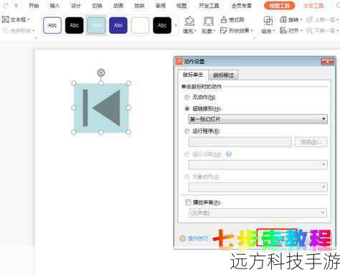Open the 开始 ribbon tab
Image resolution: width=340 pixels, height=275 pixels.
click(x=34, y=6)
